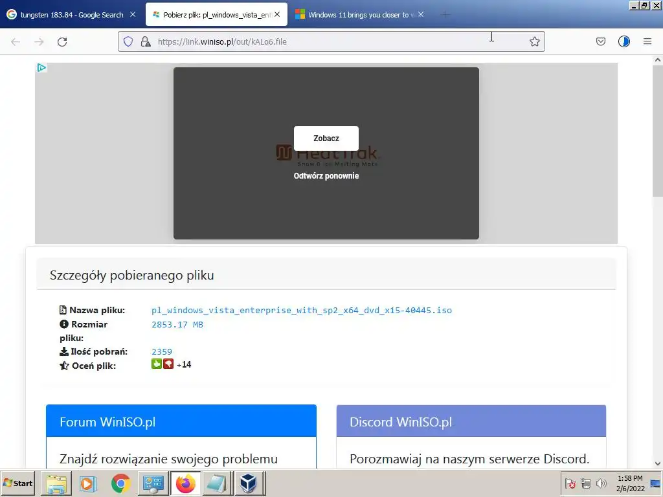The height and width of the screenshot is (497, 663).
Task: Go back with the browser back arrow
Action: pyautogui.click(x=16, y=41)
